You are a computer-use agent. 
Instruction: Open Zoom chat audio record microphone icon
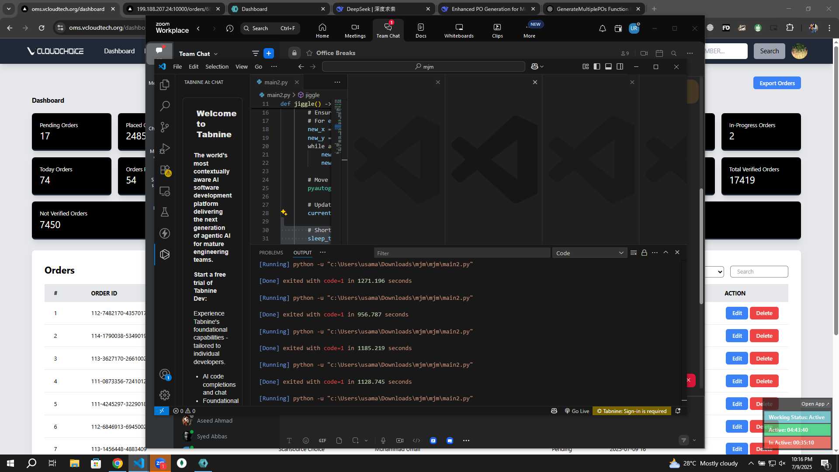coord(383,441)
